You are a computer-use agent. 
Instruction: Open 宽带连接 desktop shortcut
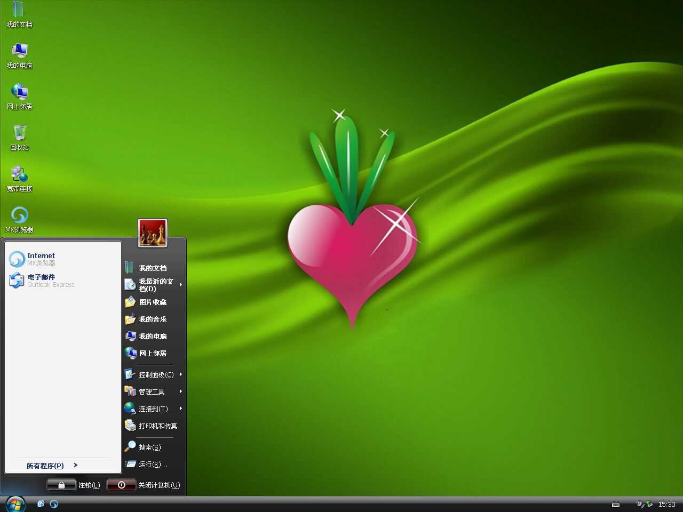(x=19, y=178)
